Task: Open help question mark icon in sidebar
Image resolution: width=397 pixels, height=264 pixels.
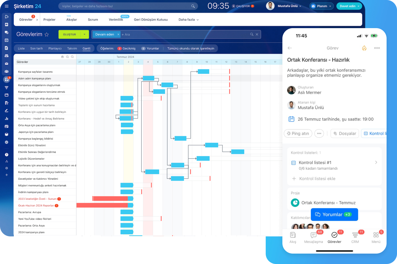Action: coord(7,155)
